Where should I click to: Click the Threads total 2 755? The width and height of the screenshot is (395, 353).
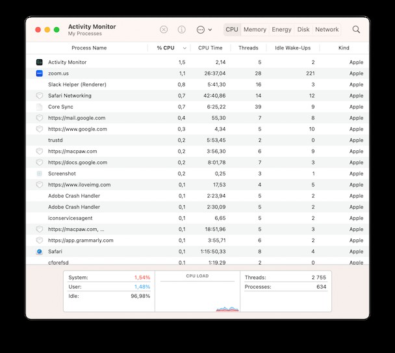click(x=319, y=278)
